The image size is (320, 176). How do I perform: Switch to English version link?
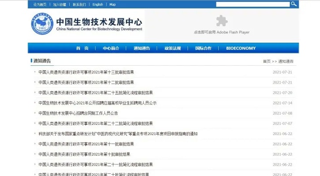coord(98,4)
